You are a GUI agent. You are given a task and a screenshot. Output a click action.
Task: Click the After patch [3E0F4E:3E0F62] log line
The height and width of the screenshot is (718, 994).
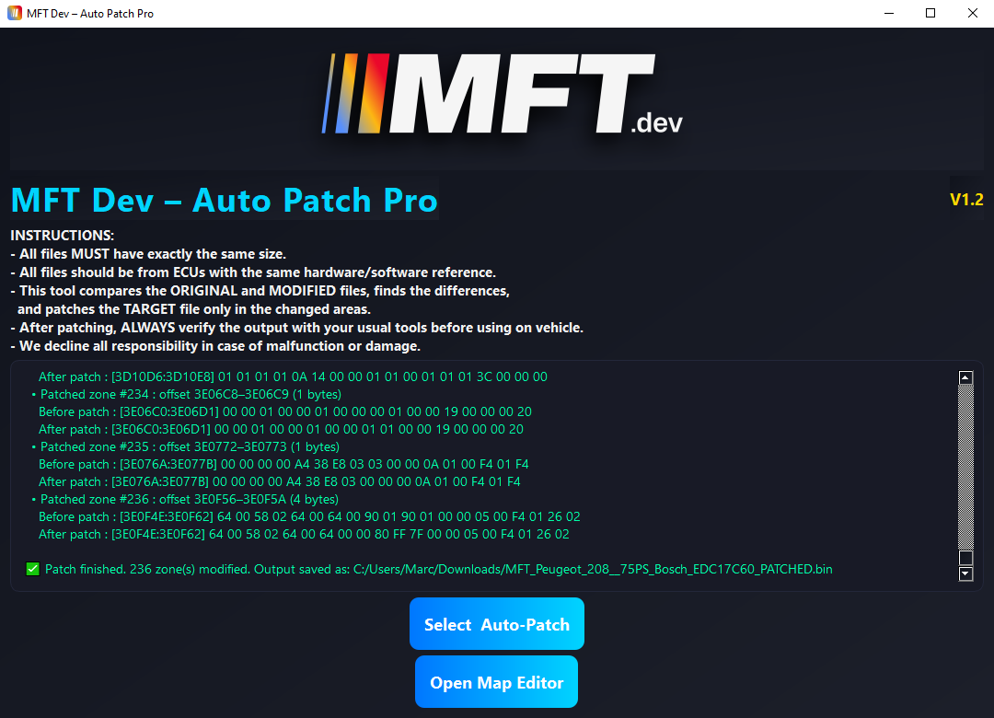click(x=304, y=534)
